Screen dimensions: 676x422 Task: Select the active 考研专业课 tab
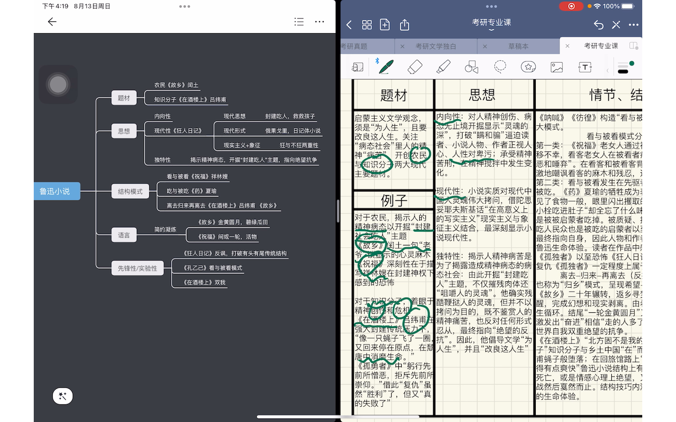click(x=601, y=46)
